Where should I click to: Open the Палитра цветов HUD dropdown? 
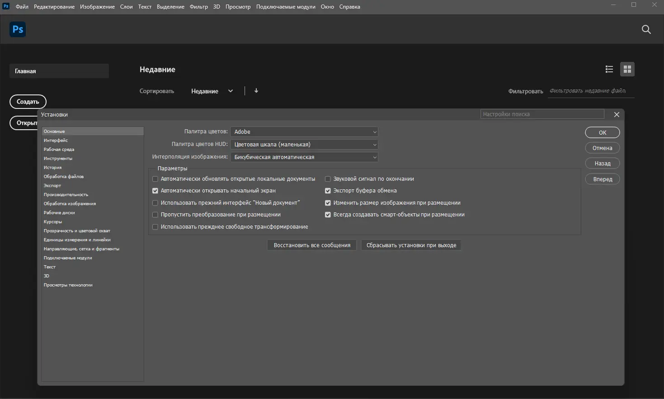click(x=304, y=145)
